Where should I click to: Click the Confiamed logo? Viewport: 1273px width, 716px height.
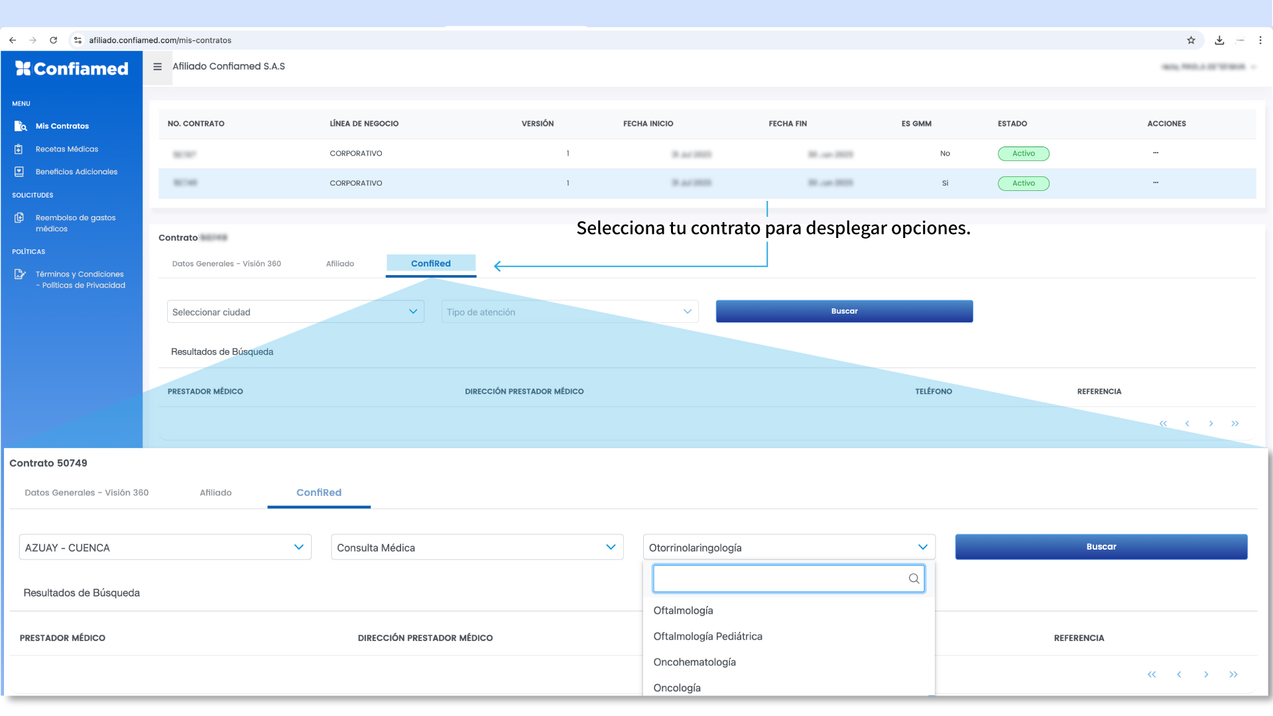[x=72, y=68]
